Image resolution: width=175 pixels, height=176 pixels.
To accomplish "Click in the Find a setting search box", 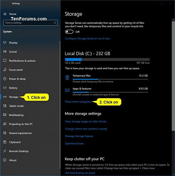I will tap(30, 23).
